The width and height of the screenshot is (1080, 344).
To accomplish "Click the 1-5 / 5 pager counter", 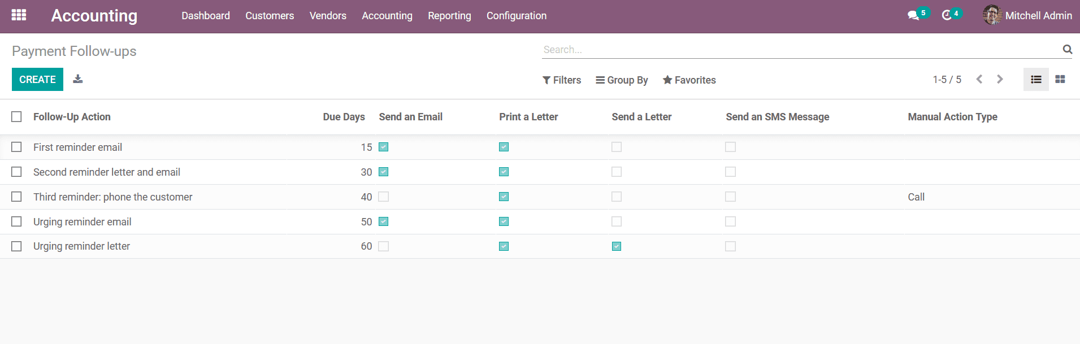I will click(947, 80).
